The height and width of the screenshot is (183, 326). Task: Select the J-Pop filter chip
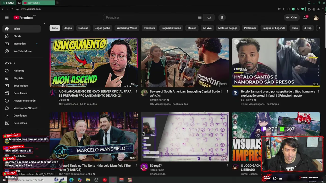tap(308, 28)
